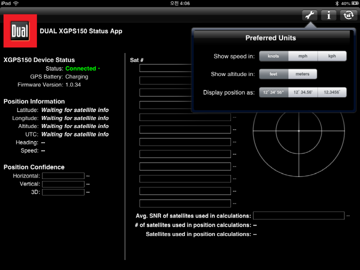The width and height of the screenshot is (360, 270).
Task: Tap '# of satellites used' text
Action: coord(193,225)
